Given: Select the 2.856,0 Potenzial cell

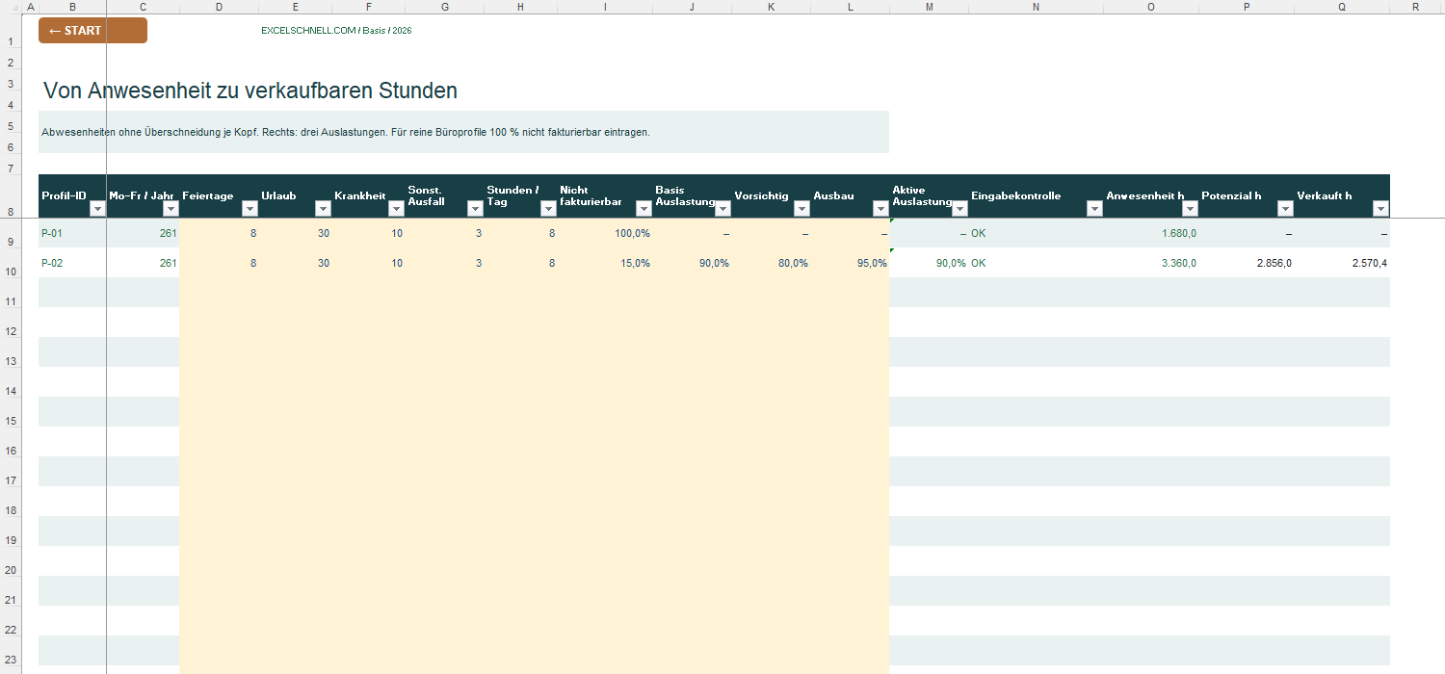Looking at the screenshot, I should pos(1247,263).
